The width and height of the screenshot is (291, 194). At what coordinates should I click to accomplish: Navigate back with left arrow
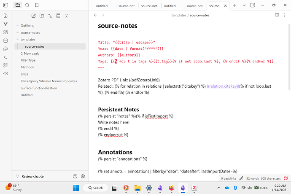(x=95, y=15)
